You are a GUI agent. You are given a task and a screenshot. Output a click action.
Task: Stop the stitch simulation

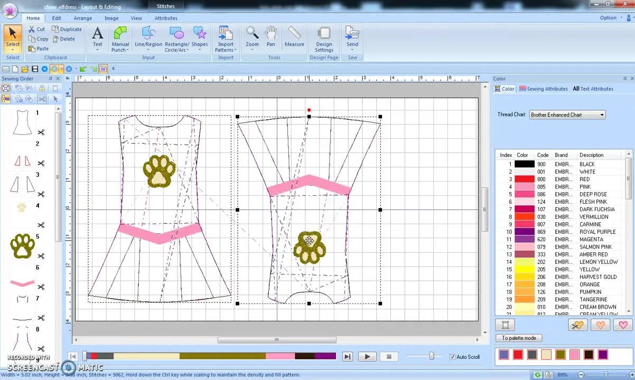389,357
